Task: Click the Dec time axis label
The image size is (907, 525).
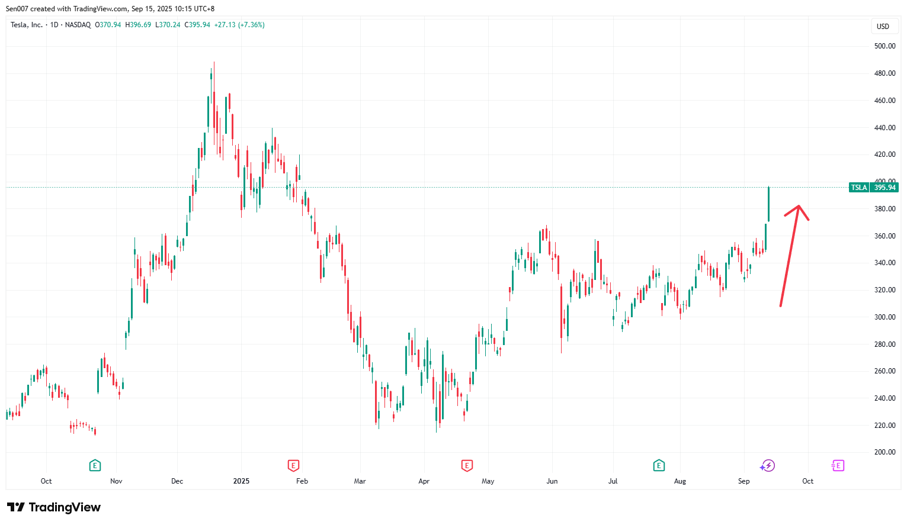Action: [x=177, y=481]
